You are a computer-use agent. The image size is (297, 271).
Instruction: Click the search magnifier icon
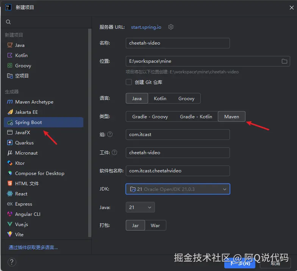coord(8,22)
